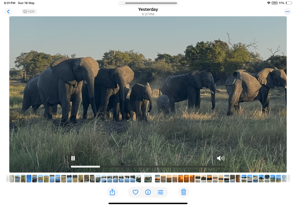Screen dimensions: 296x206
Task: Select the current elephant thumbnail in the strip
Action: [x=148, y=178]
